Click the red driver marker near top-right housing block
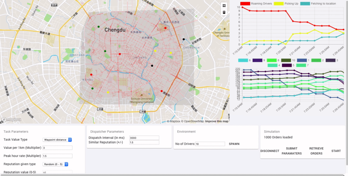The width and height of the screenshot is (348, 176). pyautogui.click(x=165, y=28)
